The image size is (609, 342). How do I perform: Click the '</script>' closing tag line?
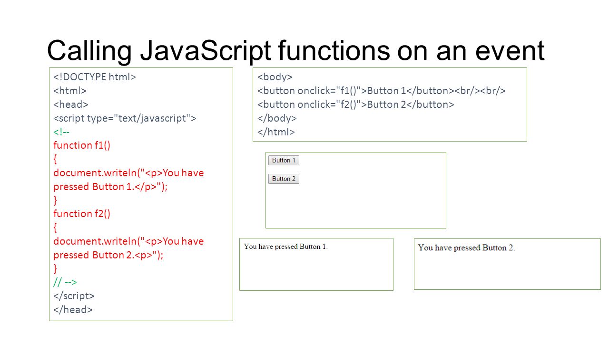tap(74, 296)
